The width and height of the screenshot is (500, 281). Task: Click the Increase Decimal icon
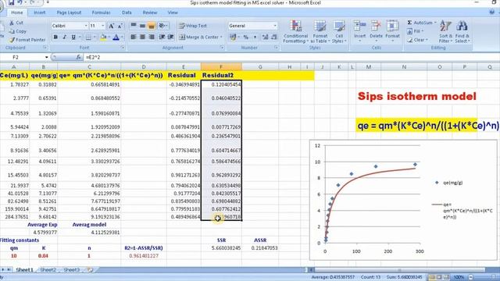(265, 37)
